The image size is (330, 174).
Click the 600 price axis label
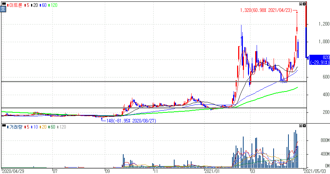(x=326, y=77)
